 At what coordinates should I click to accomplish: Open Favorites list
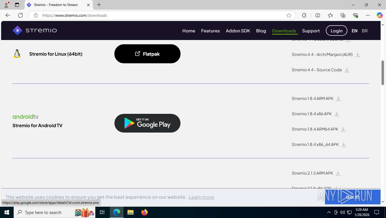pyautogui.click(x=330, y=15)
